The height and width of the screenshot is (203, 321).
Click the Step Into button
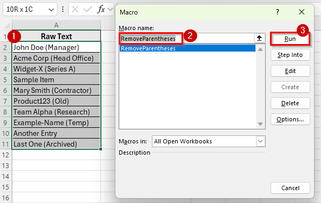[290, 55]
